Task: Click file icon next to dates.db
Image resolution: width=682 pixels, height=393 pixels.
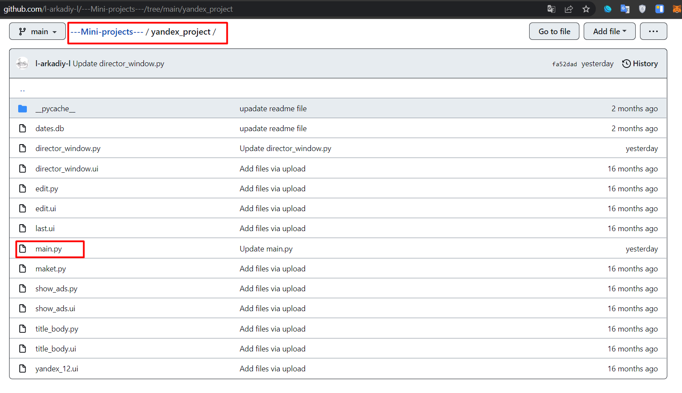Action: [x=23, y=129]
